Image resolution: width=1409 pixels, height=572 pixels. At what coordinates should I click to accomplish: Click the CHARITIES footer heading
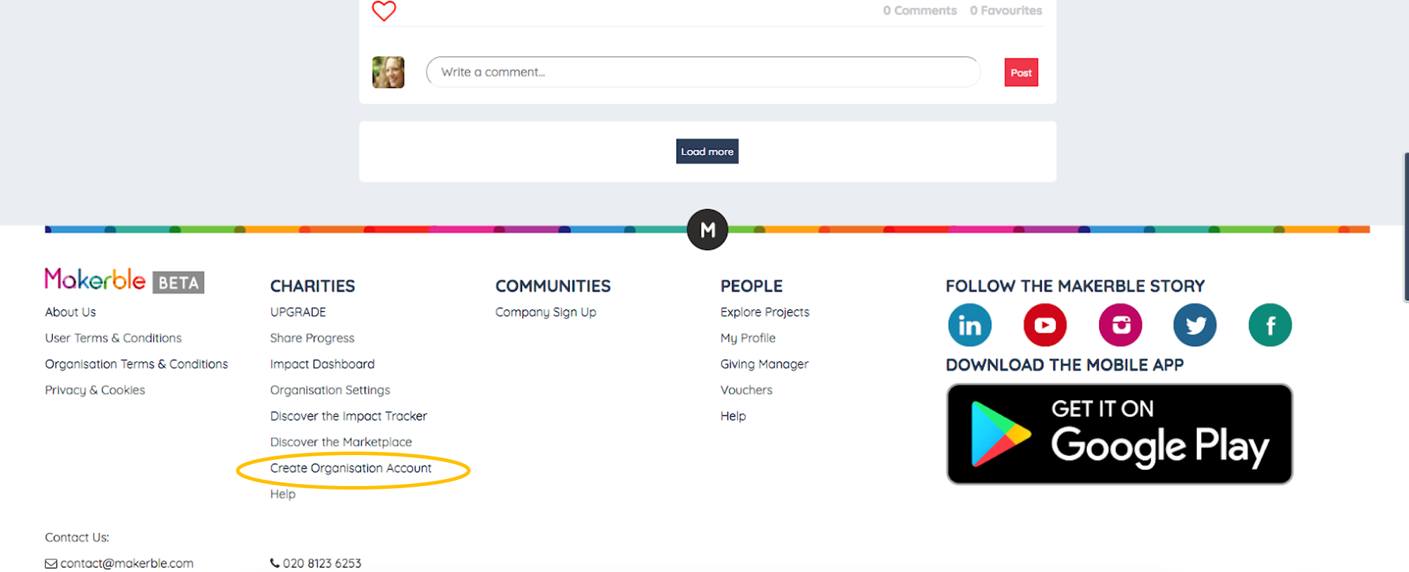point(312,286)
